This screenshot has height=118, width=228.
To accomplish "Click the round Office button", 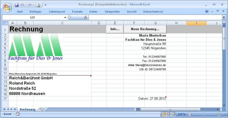I will 7,8.
